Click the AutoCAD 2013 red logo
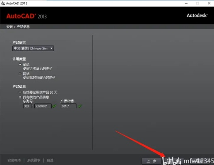The image size is (214, 165). pos(26,16)
